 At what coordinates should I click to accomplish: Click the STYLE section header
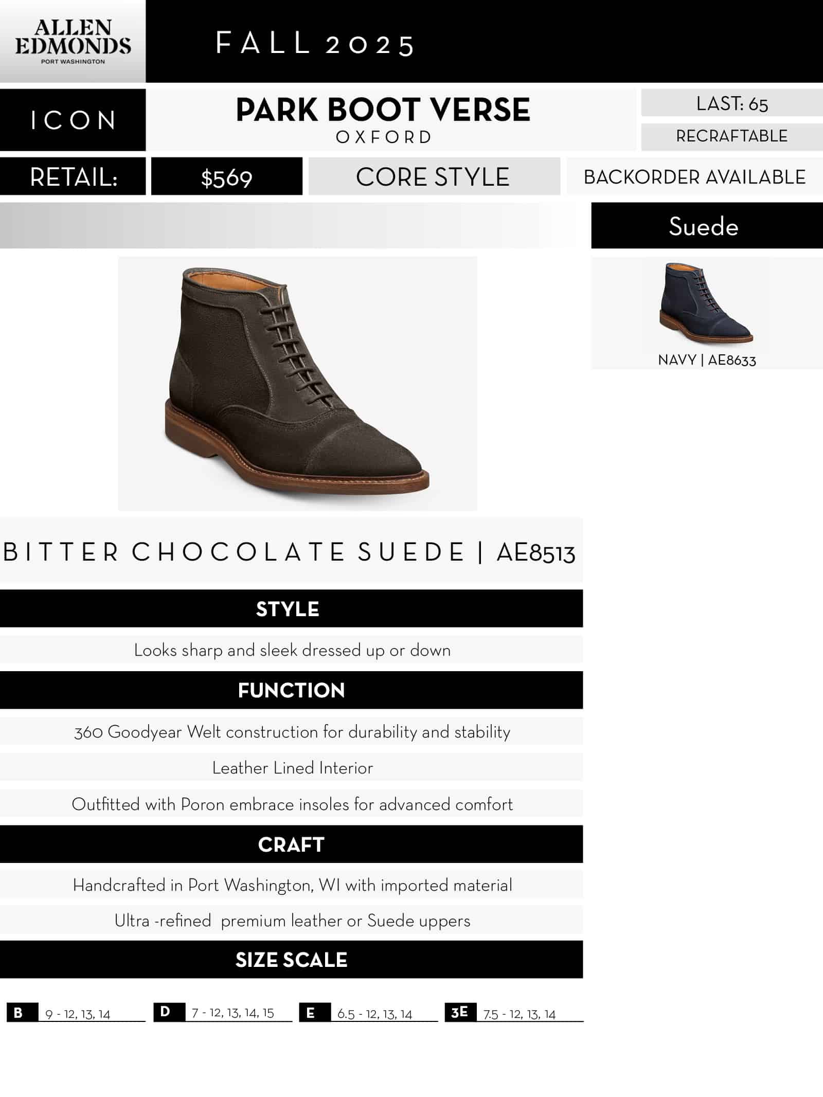tap(291, 608)
